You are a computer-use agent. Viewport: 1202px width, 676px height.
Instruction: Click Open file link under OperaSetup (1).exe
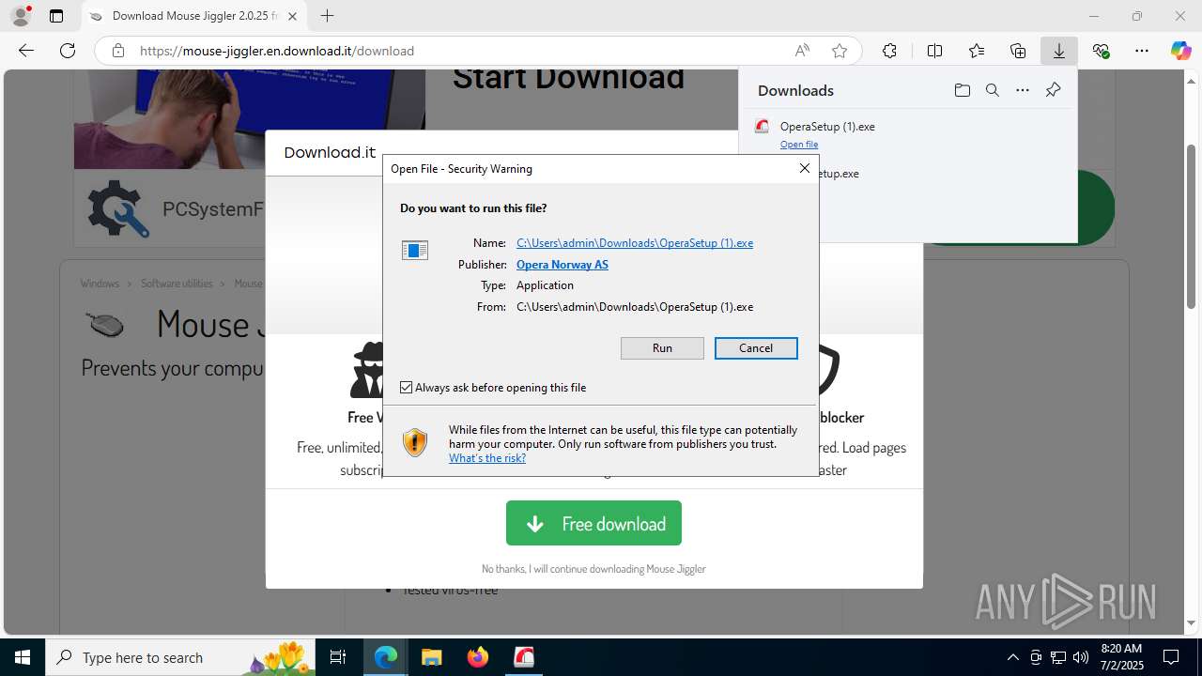(799, 144)
